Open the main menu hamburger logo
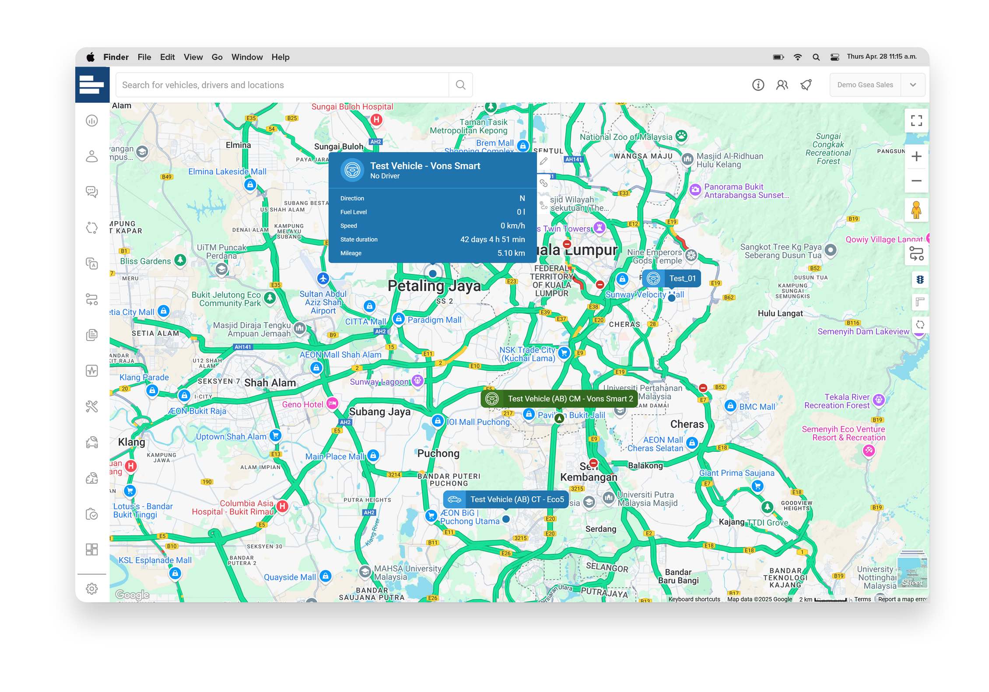The width and height of the screenshot is (989, 692). 92,84
